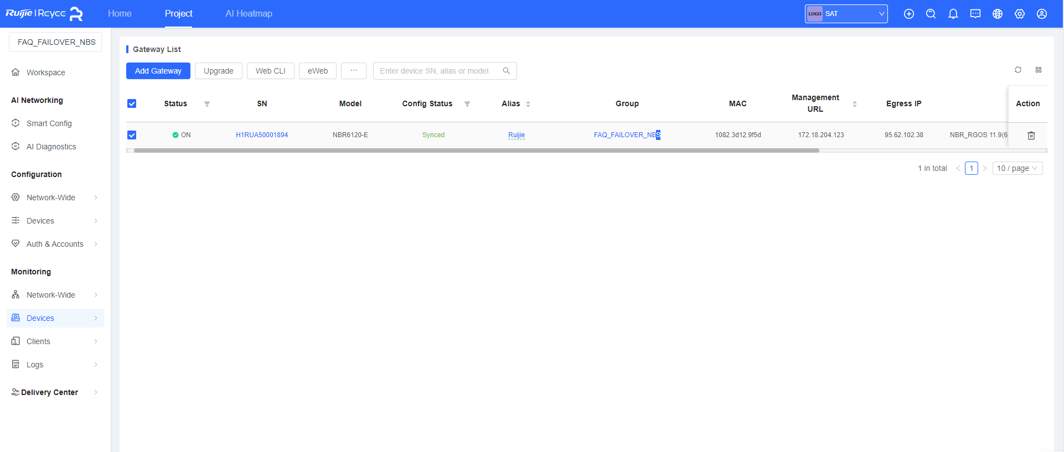Viewport: 1064px width, 452px height.
Task: Switch to the Home tab
Action: pyautogui.click(x=120, y=14)
